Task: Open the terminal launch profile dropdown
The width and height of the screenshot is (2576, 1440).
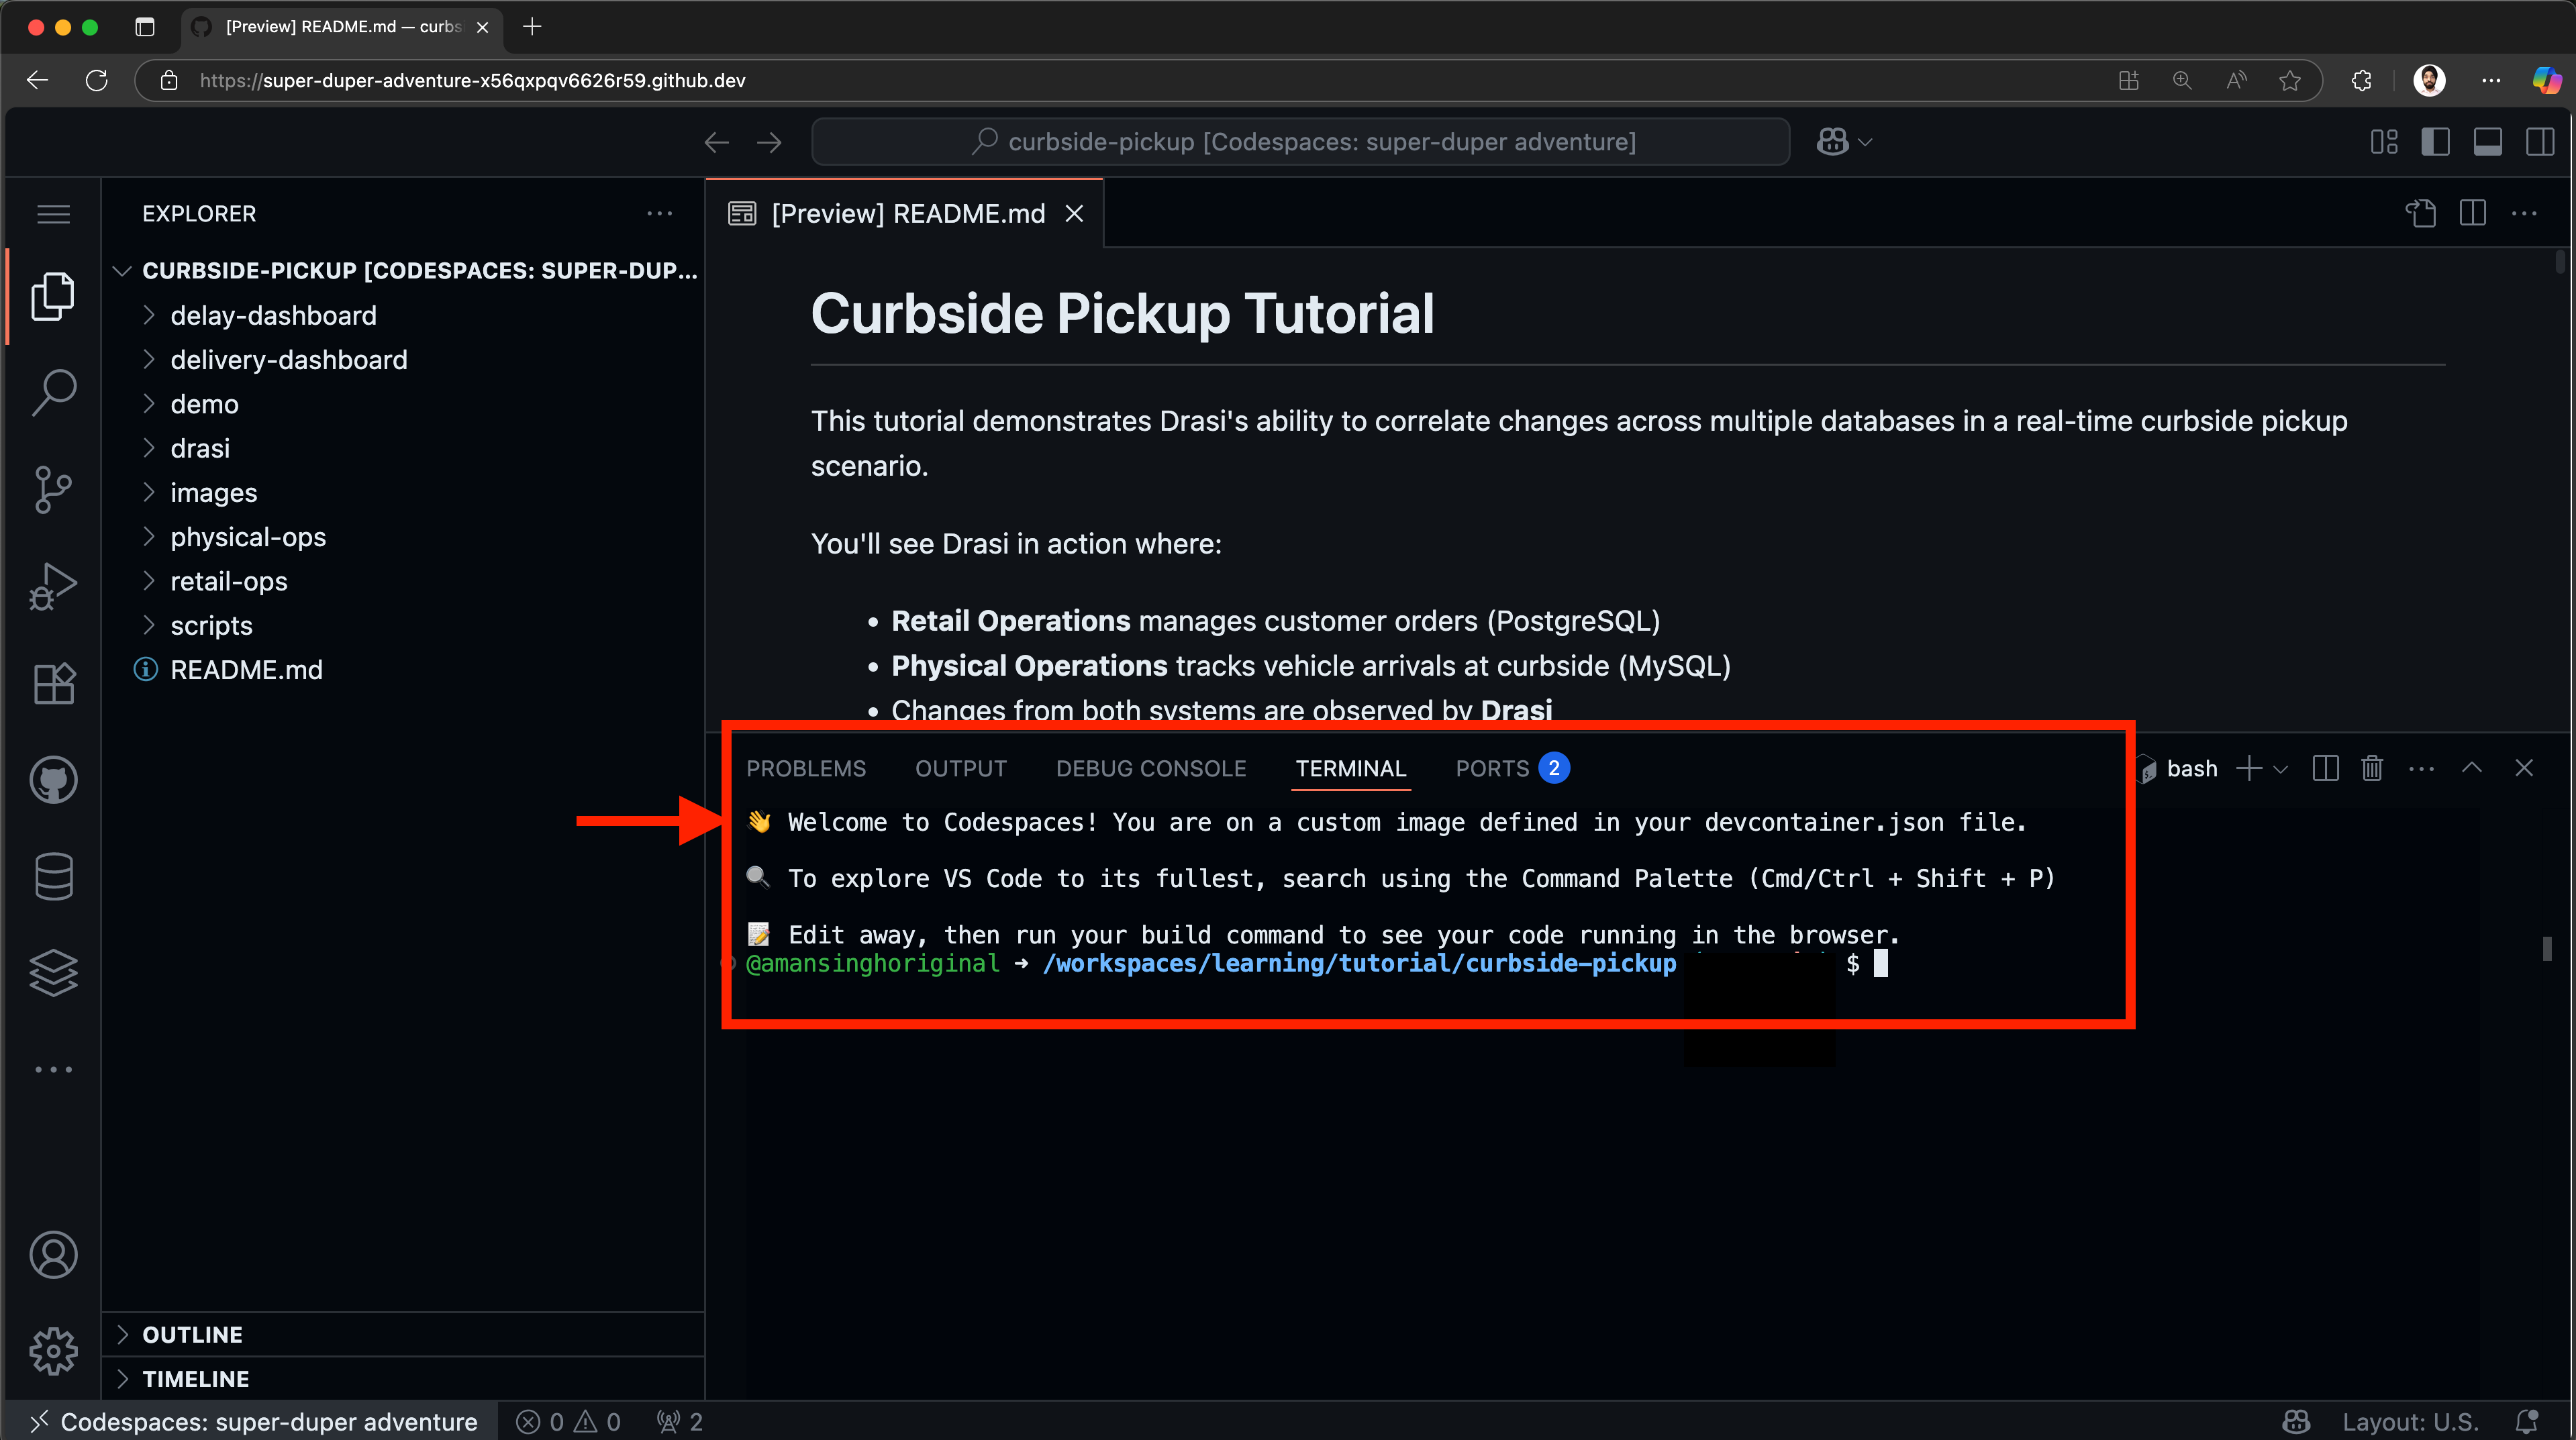Action: click(x=2280, y=768)
